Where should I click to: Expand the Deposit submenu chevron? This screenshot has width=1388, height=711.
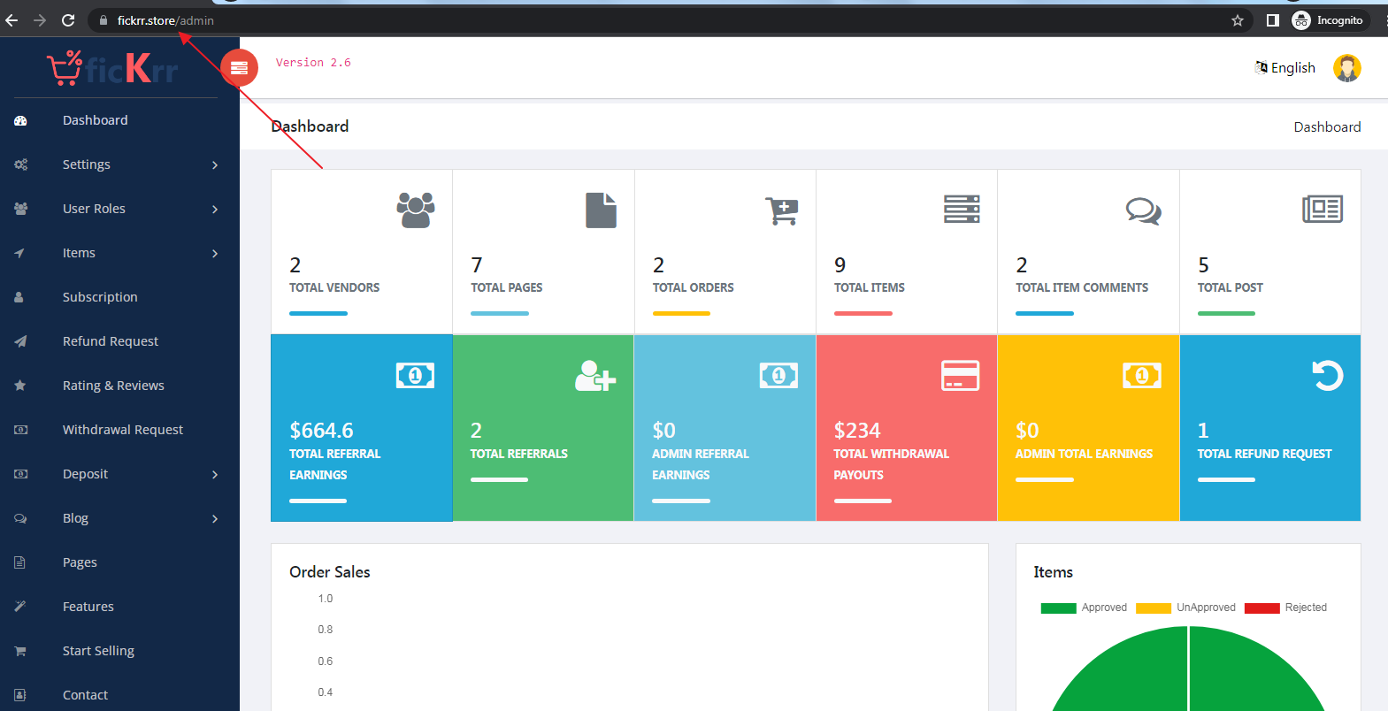coord(215,475)
